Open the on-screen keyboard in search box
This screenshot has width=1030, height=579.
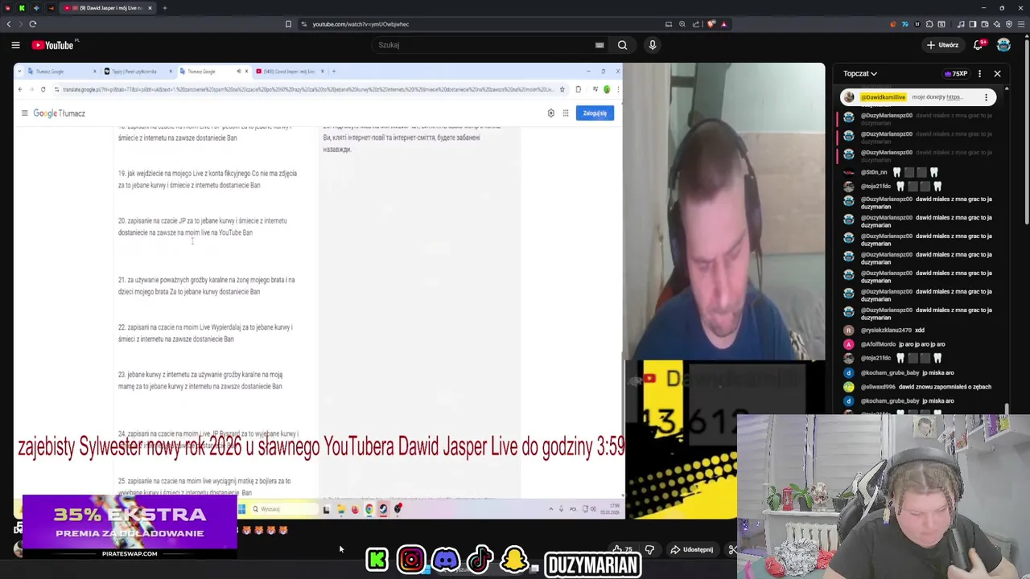tap(599, 45)
